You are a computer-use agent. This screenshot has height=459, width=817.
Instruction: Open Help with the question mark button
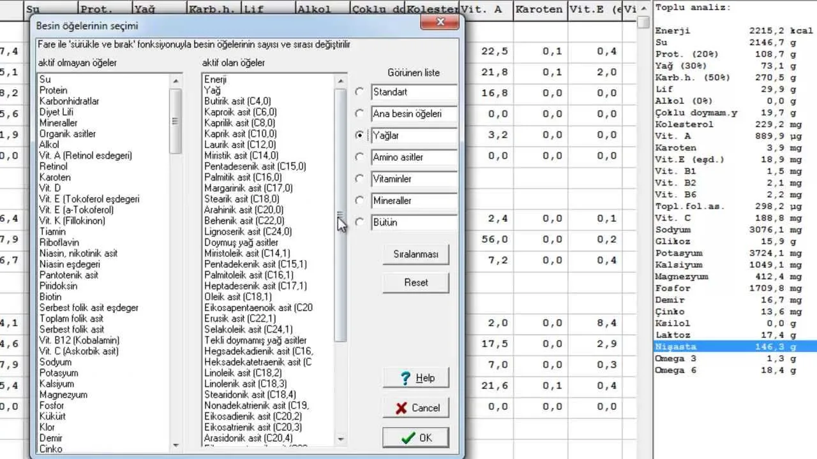pyautogui.click(x=416, y=378)
